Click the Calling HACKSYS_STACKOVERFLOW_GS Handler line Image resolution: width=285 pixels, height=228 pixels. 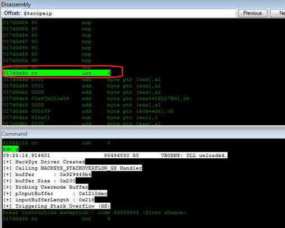[72, 168]
